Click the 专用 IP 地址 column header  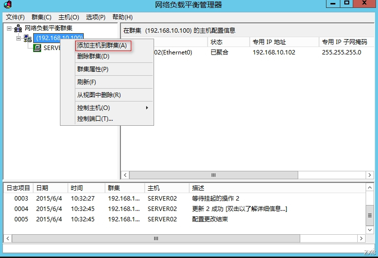pyautogui.click(x=284, y=42)
